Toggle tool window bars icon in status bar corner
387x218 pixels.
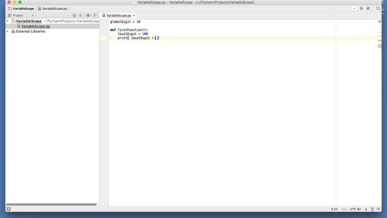tap(8, 209)
